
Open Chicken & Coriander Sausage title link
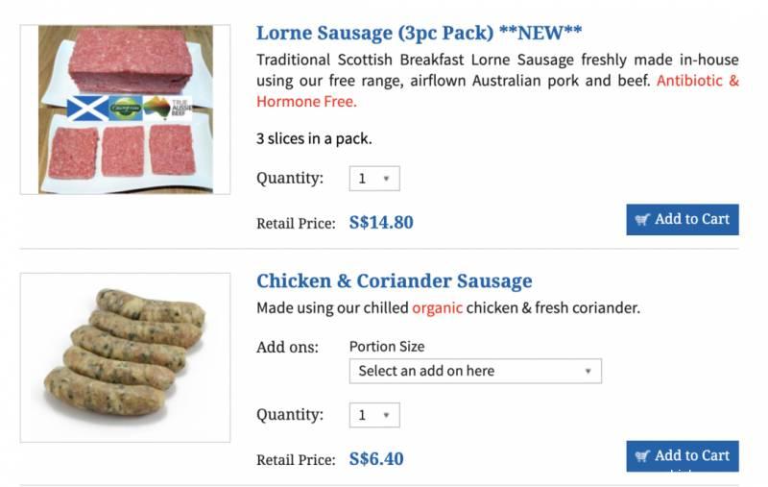click(394, 281)
